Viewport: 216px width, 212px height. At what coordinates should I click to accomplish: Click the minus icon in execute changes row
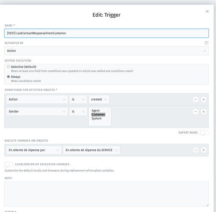click(196, 150)
